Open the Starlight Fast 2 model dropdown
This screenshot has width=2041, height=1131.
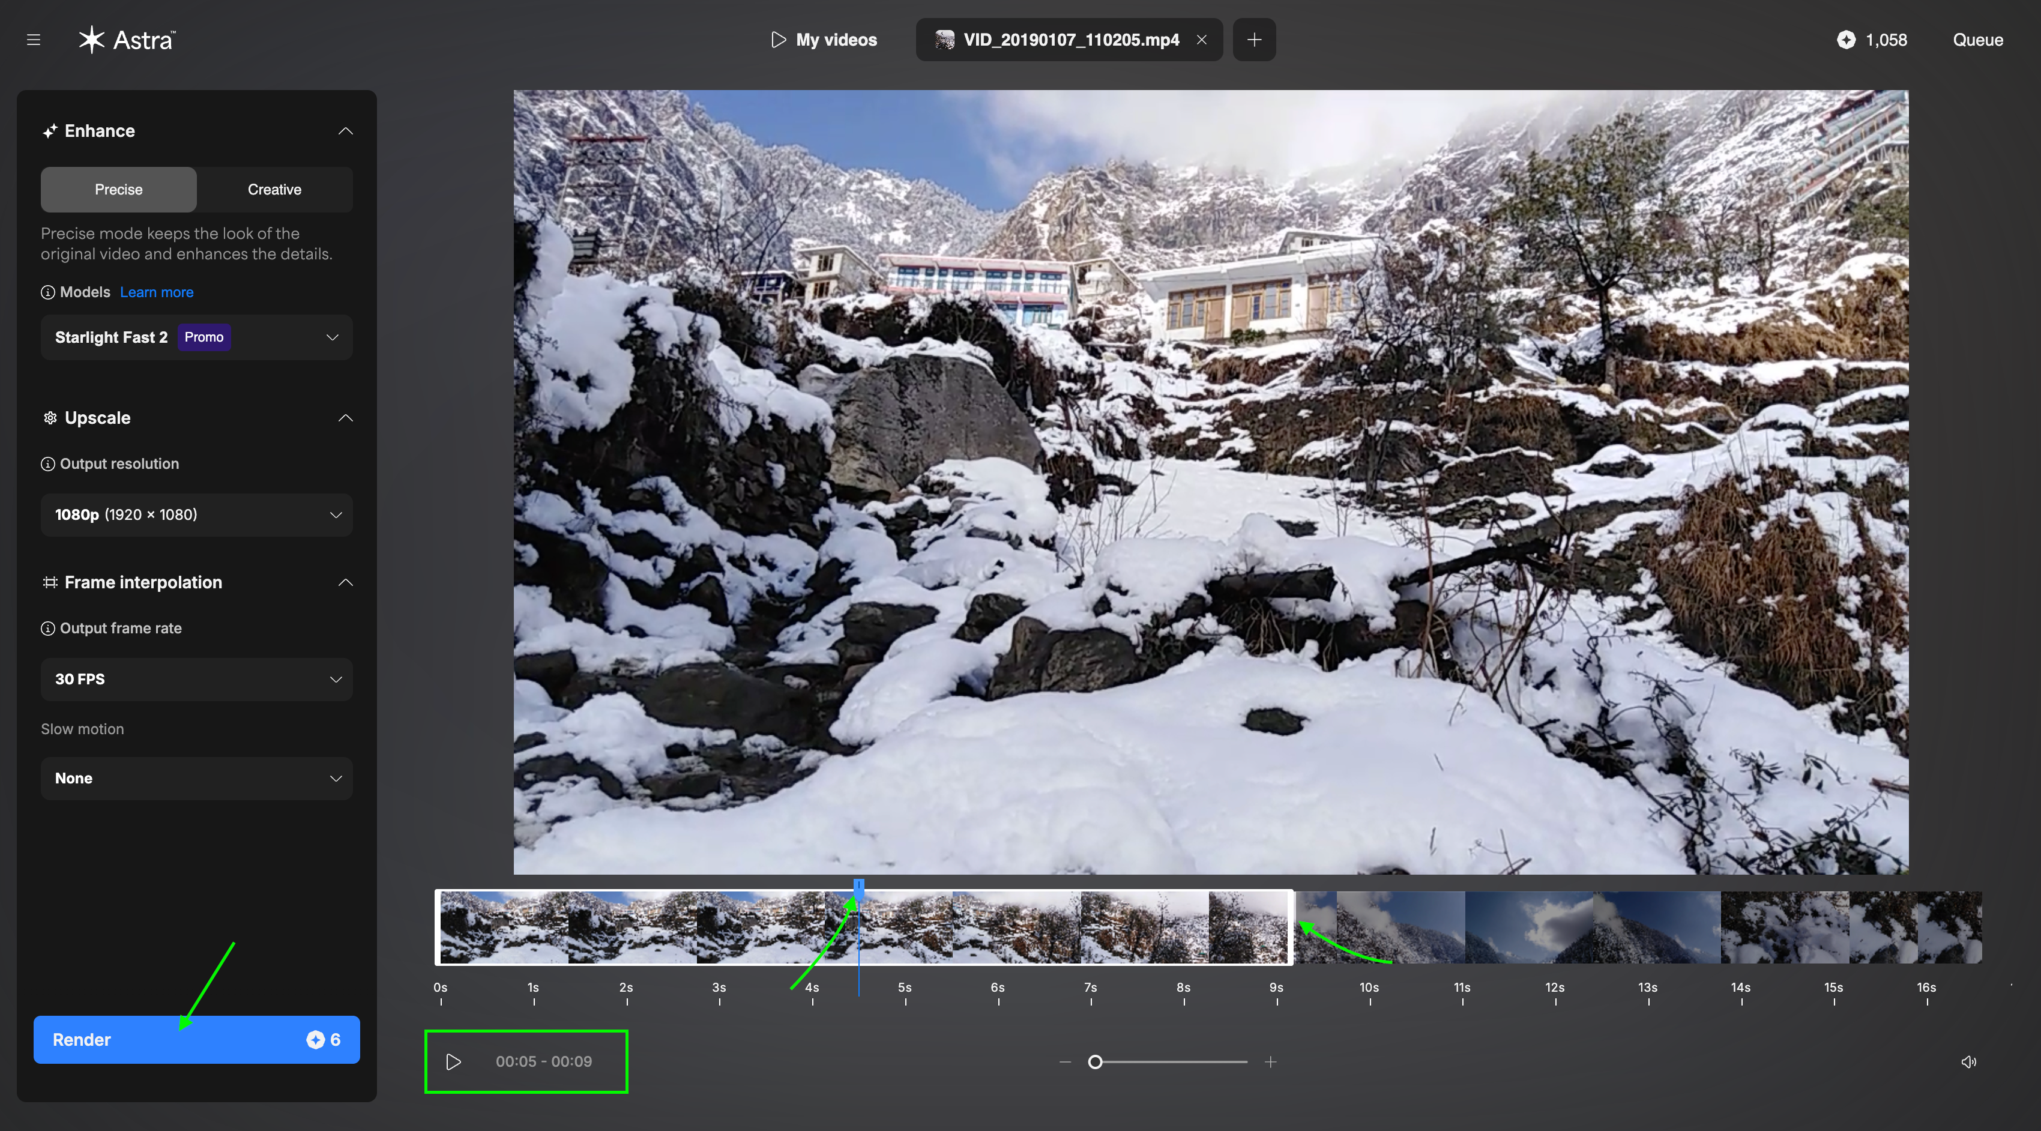tap(196, 337)
